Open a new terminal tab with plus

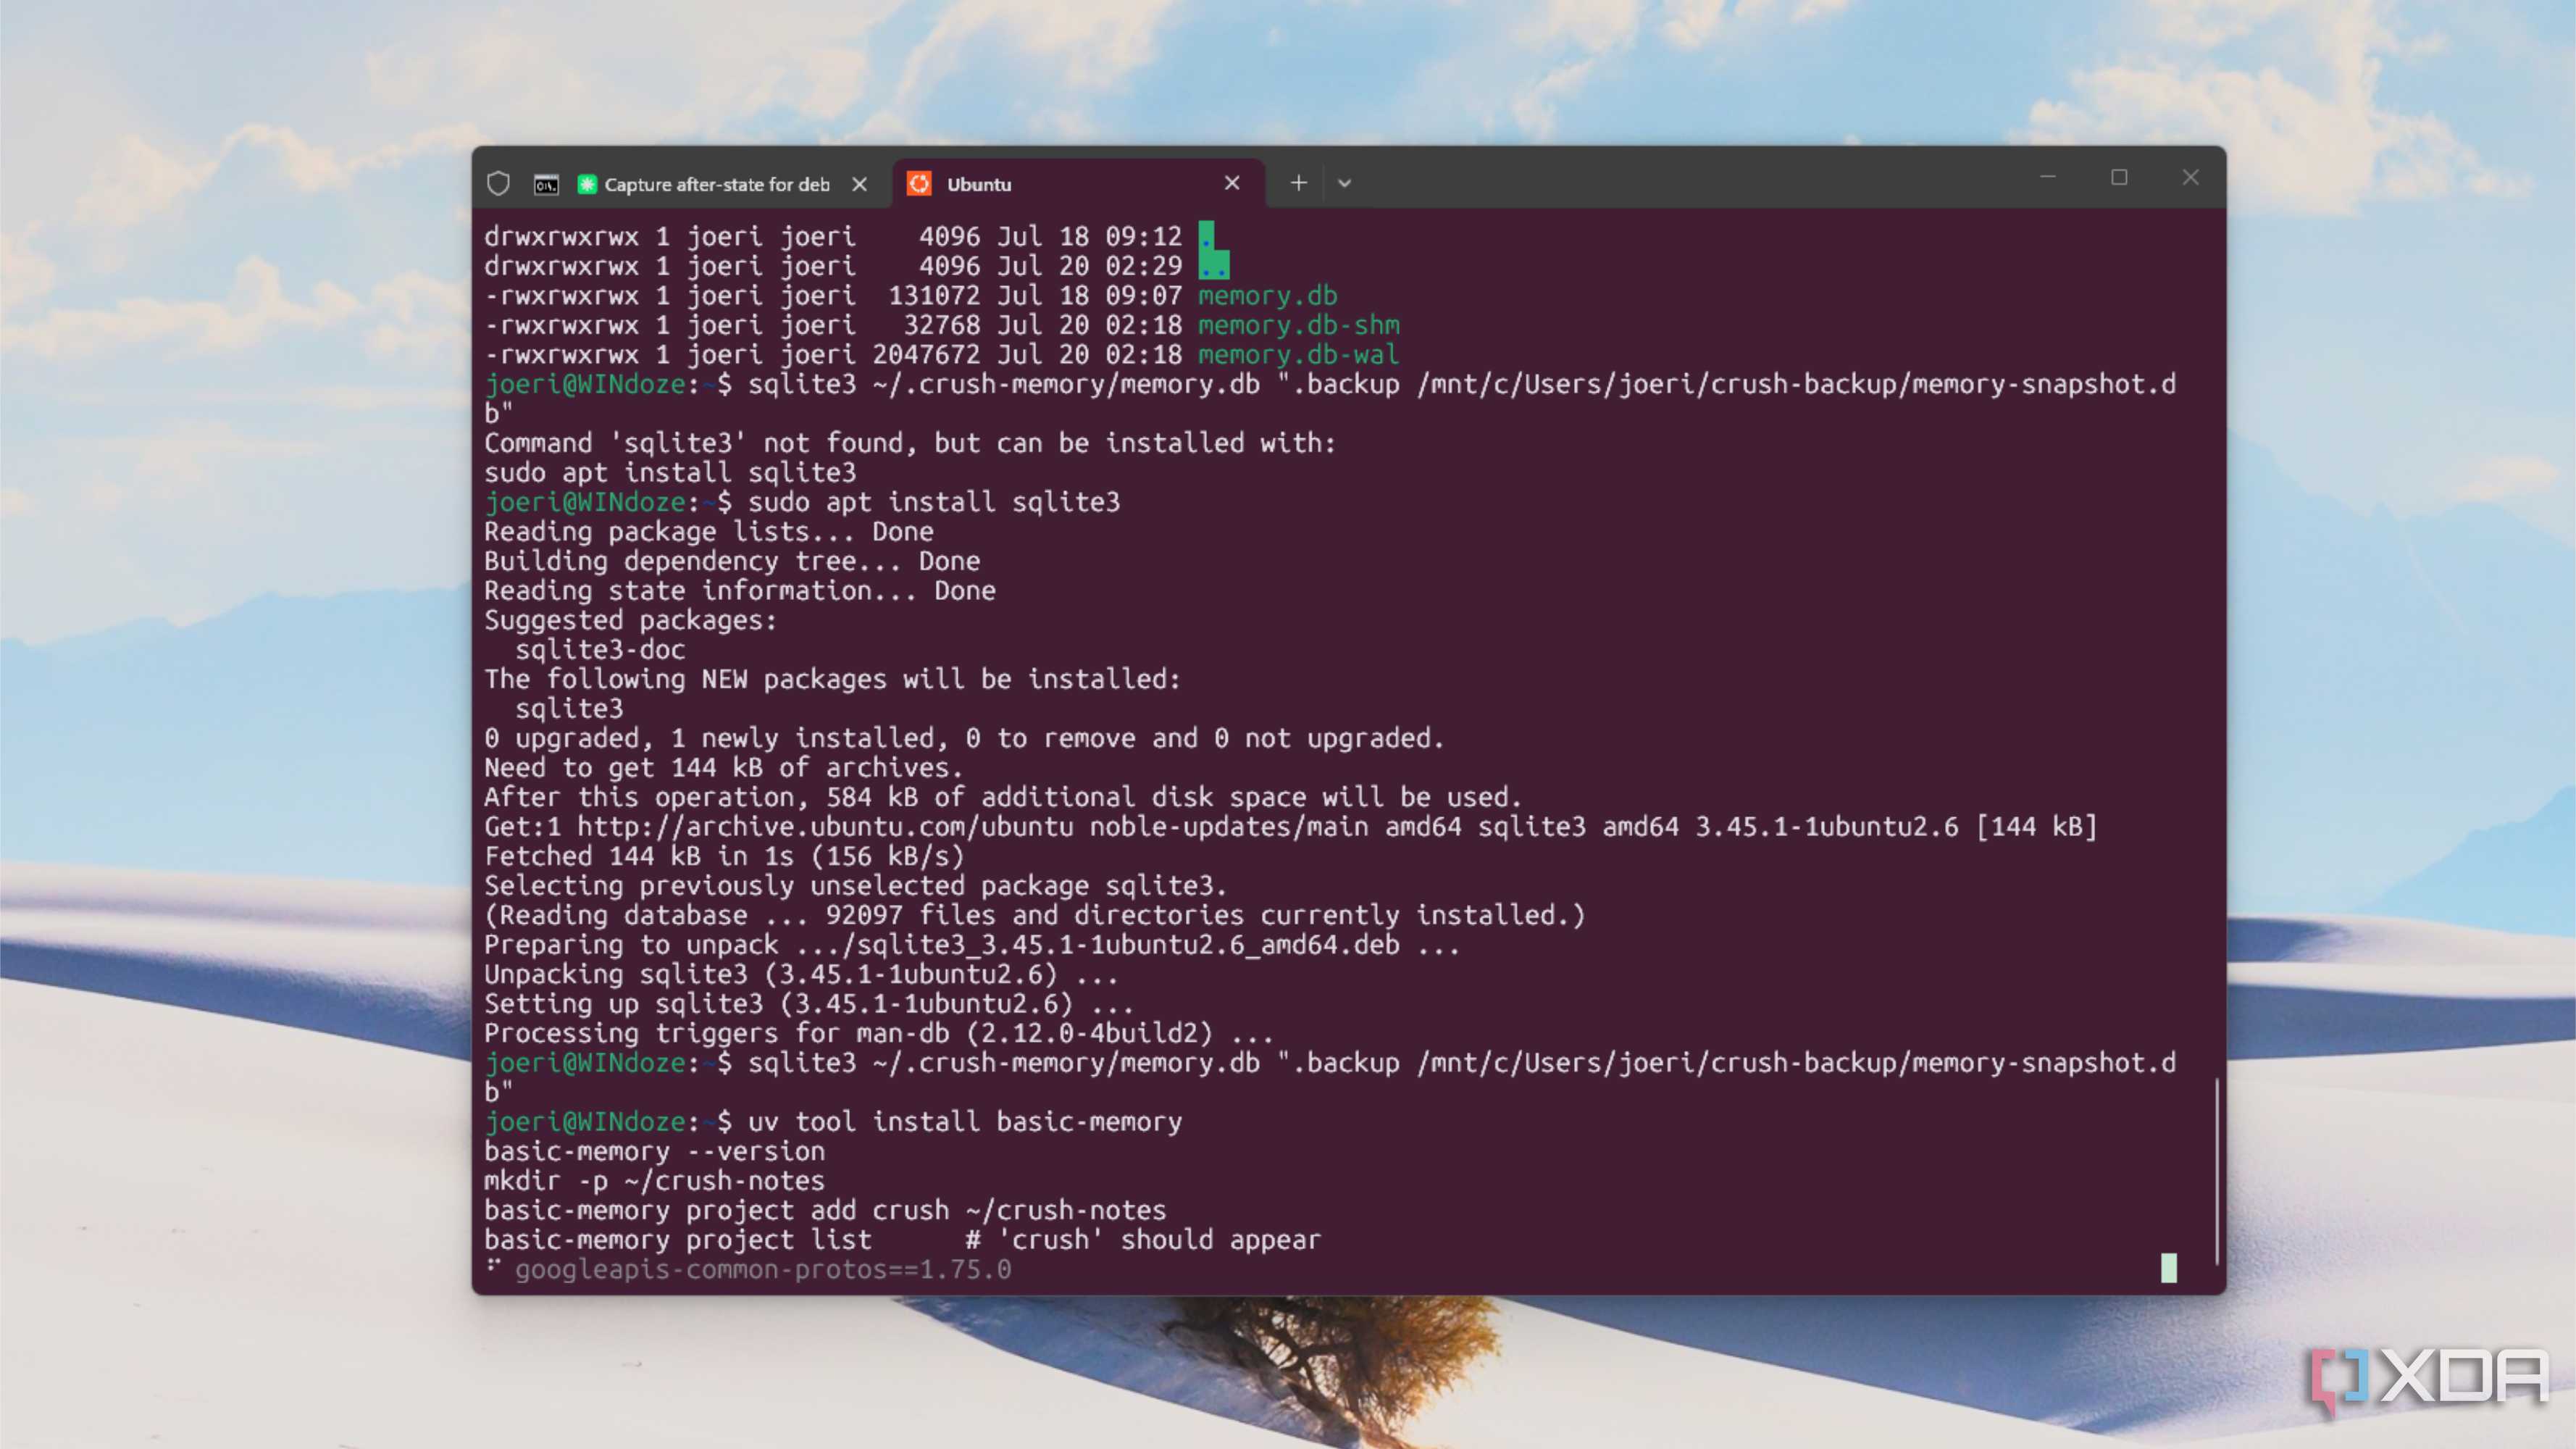(1298, 183)
